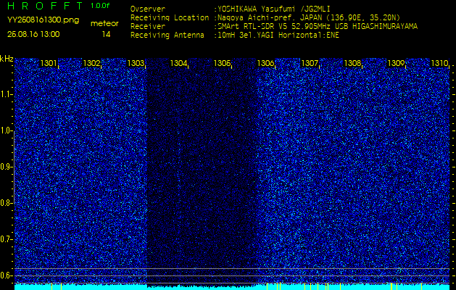The height and width of the screenshot is (290, 456).
Task: Click the Nagoya Aichi-pref. JAPAN location text
Action: (x=309, y=17)
